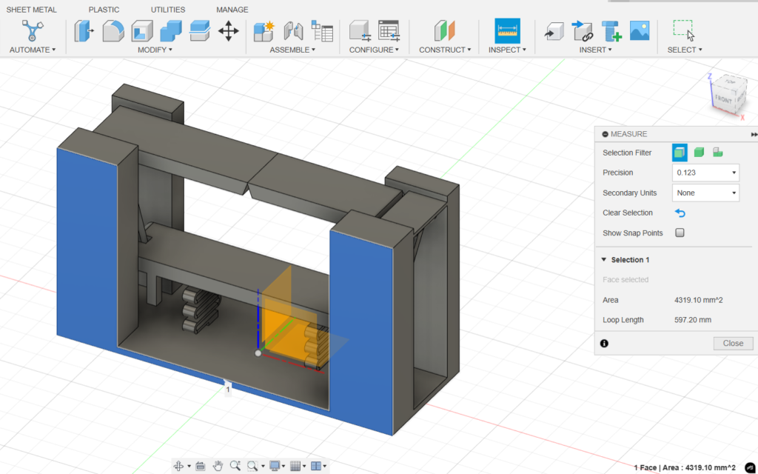Open the MODIFY dropdown menu
The width and height of the screenshot is (758, 474).
coord(155,50)
